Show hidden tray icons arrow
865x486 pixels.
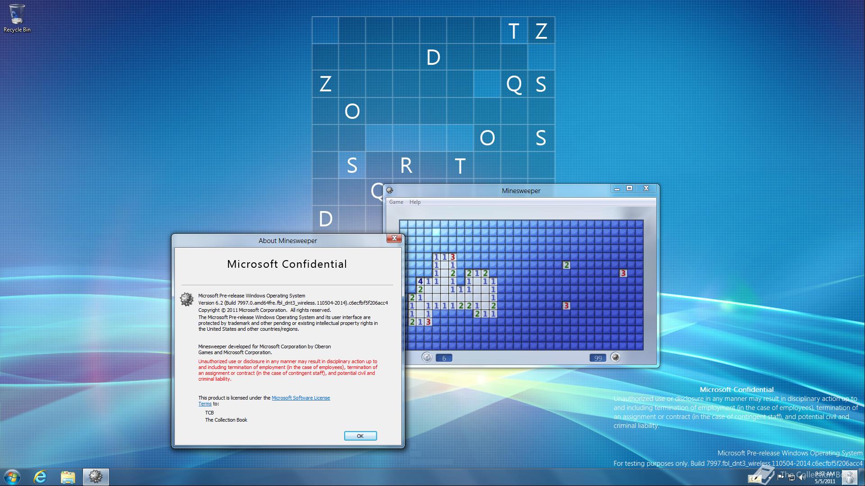coord(769,477)
